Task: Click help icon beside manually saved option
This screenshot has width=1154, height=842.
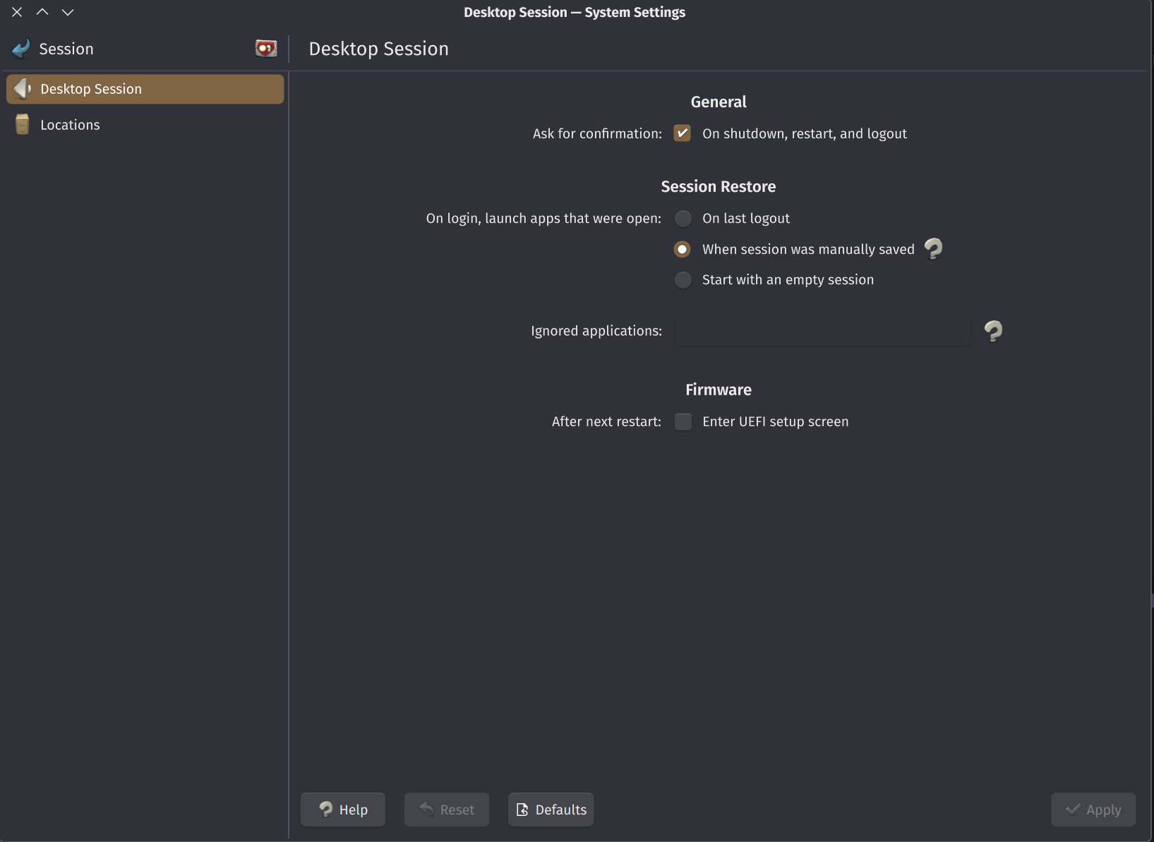Action: 933,248
